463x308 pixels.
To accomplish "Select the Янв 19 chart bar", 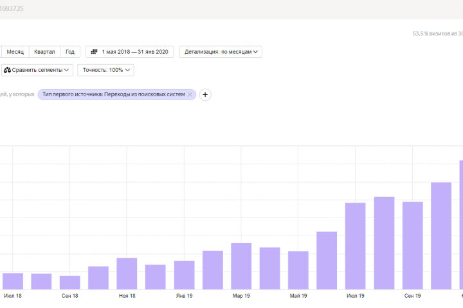I will [184, 275].
